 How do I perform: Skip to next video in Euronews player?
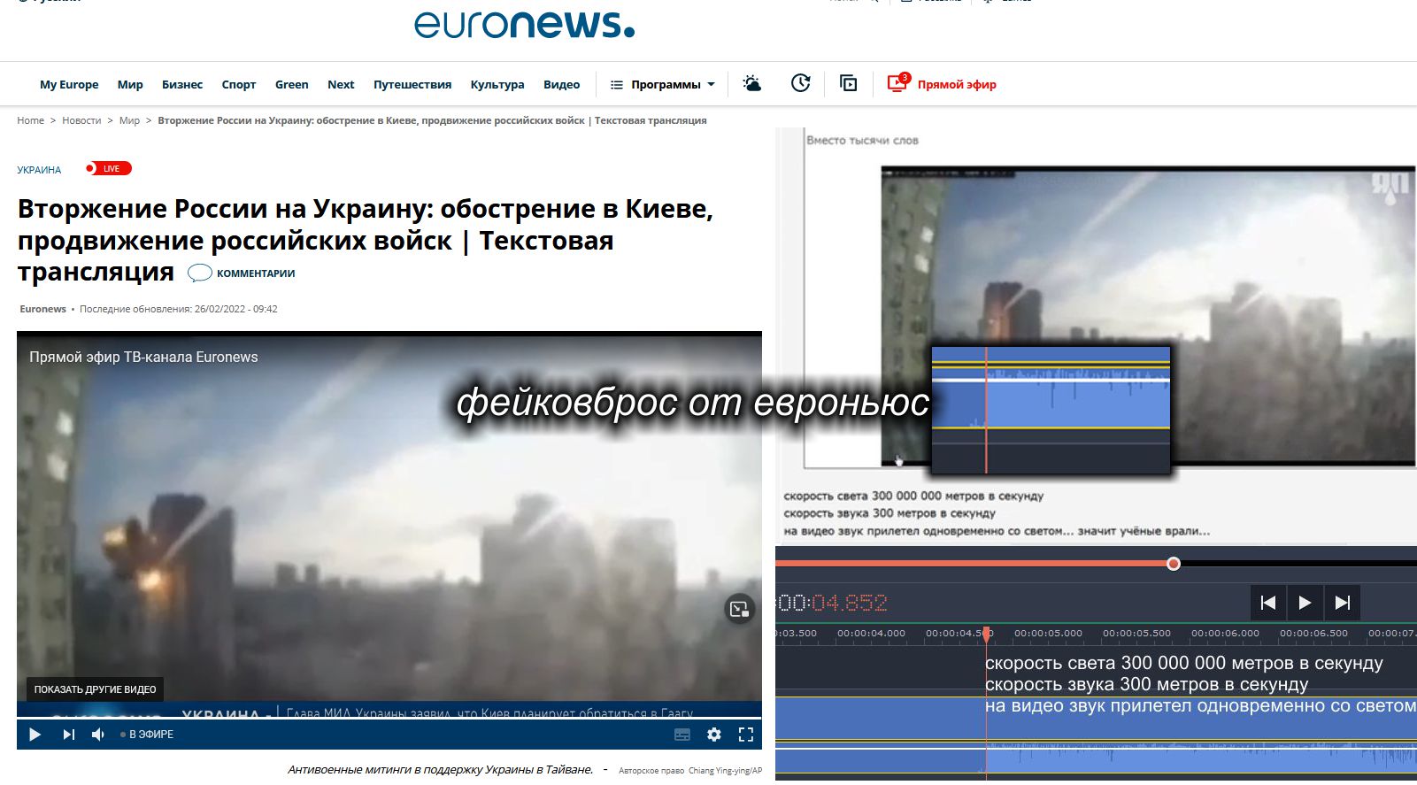click(68, 735)
